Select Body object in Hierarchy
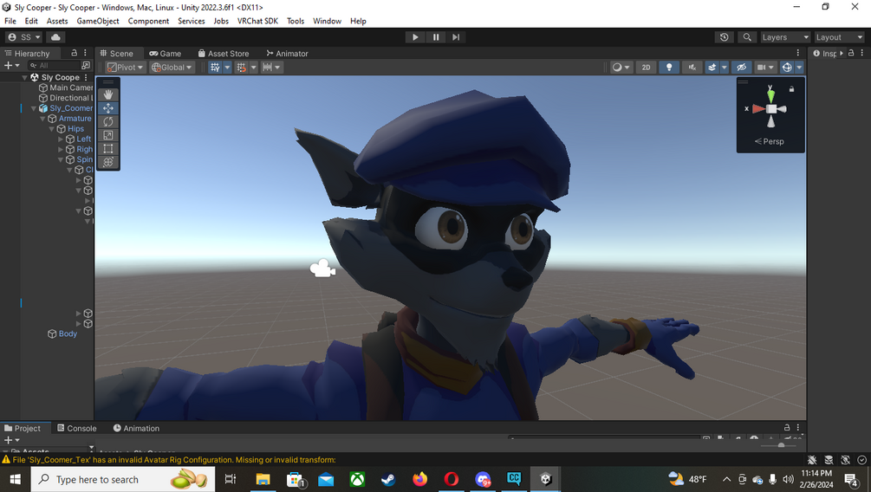871x492 pixels. pyautogui.click(x=62, y=333)
